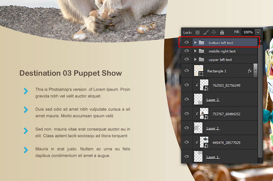Hide the upper left text group
Viewport: 273px width, 181px height.
click(x=186, y=59)
